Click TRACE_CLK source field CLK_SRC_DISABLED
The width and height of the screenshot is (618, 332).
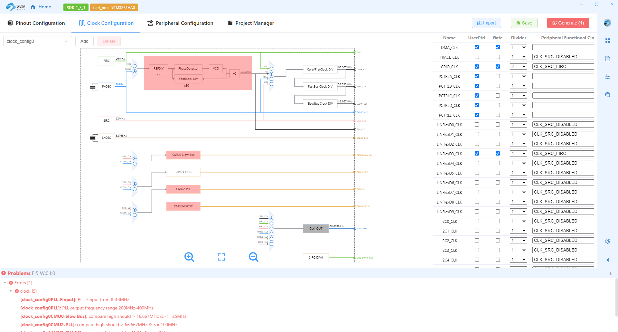(x=563, y=57)
